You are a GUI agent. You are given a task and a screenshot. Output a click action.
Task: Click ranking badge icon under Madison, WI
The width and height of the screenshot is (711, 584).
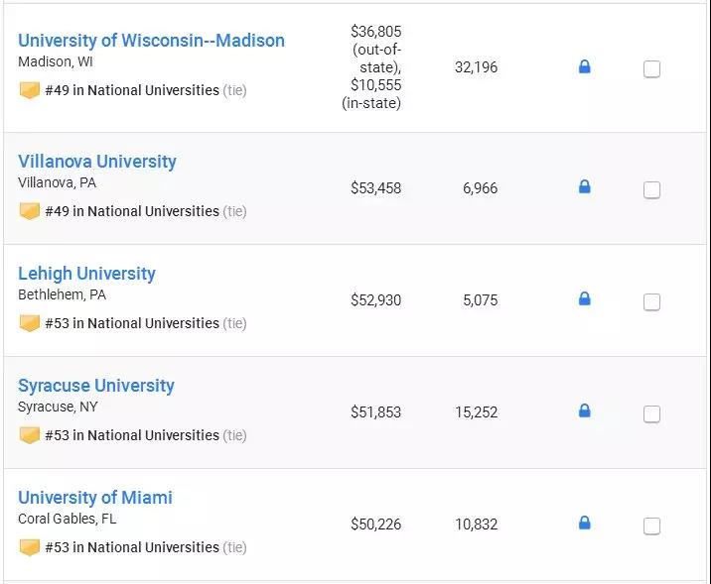click(x=30, y=90)
